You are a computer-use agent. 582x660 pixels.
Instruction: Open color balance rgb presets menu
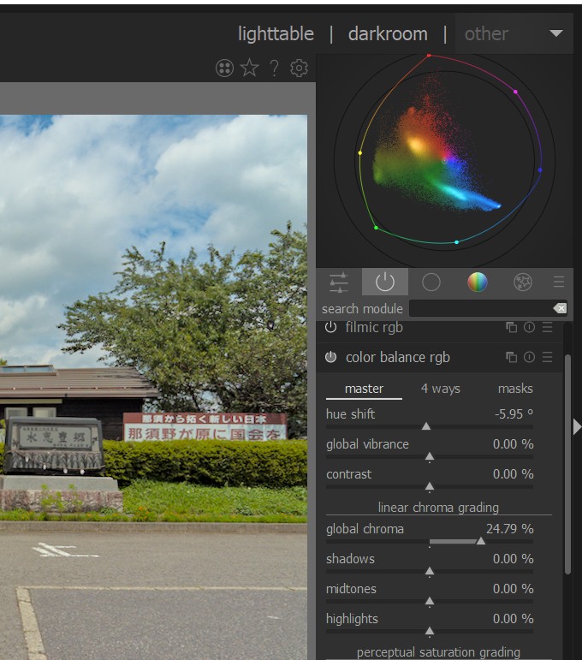coord(547,357)
